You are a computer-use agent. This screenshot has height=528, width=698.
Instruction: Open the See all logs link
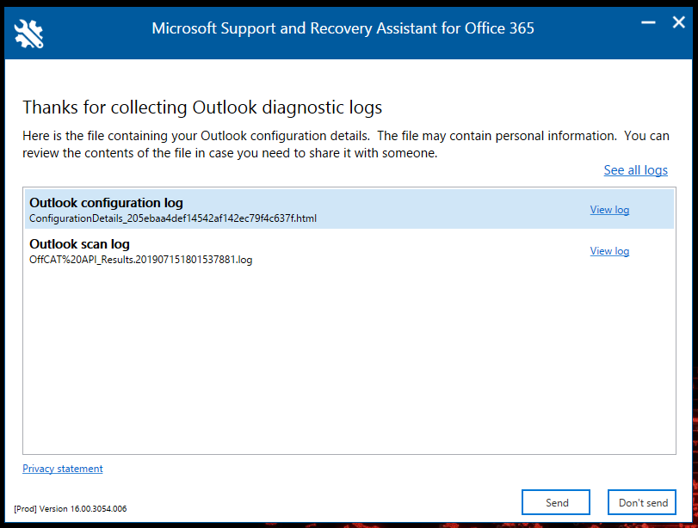click(x=635, y=170)
